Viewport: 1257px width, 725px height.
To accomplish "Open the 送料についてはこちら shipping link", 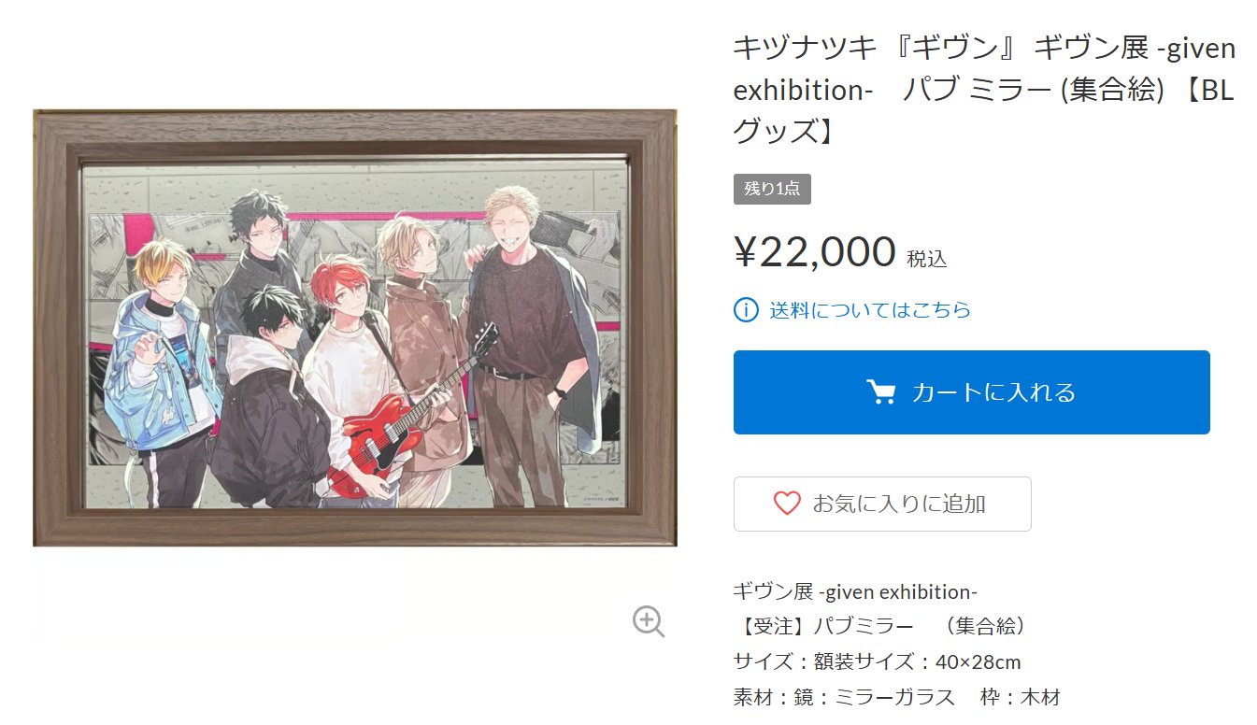I will 870,309.
